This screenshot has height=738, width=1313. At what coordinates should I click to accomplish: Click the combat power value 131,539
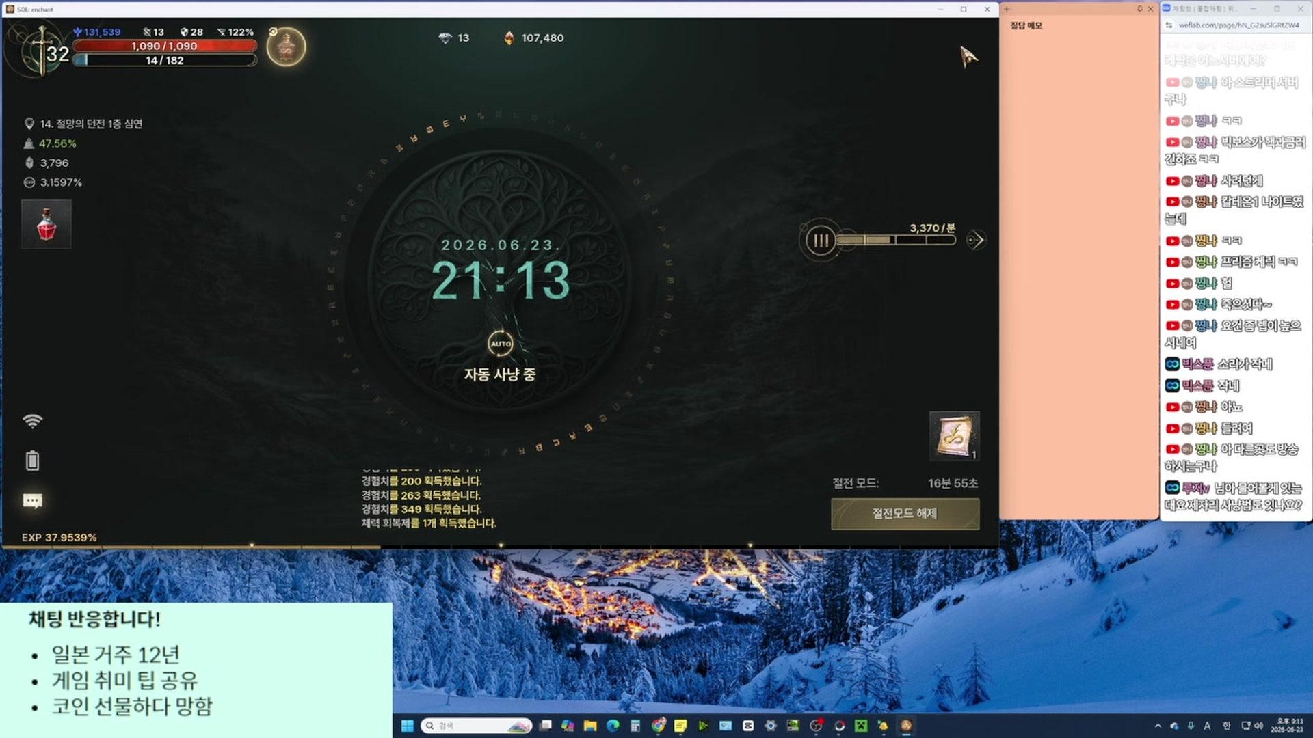[x=96, y=32]
